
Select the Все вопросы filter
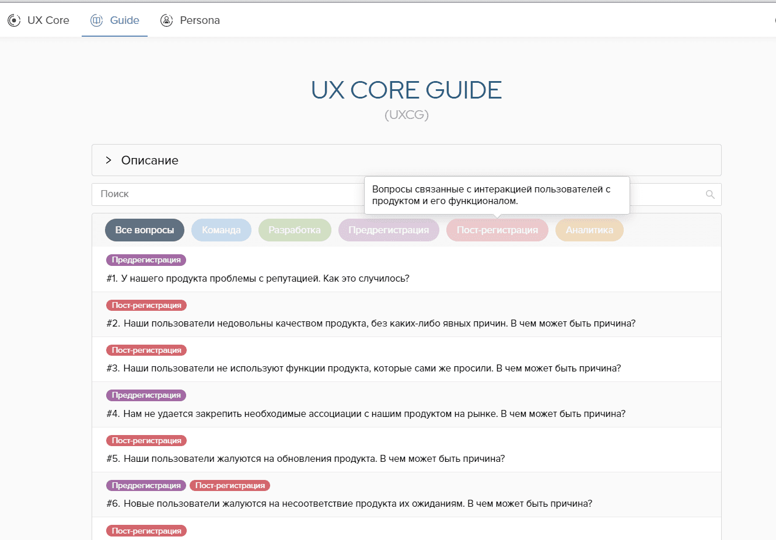(144, 230)
